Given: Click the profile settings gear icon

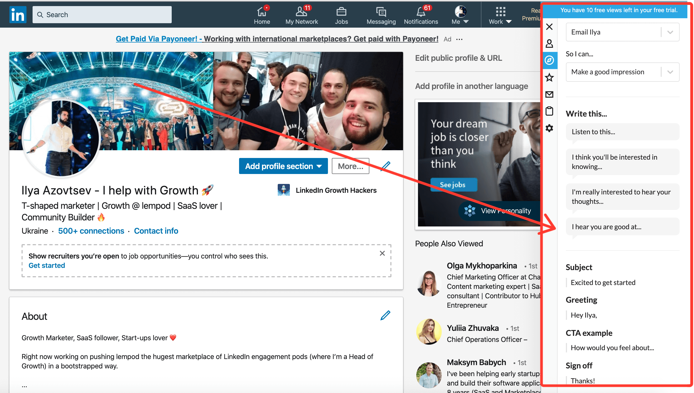Looking at the screenshot, I should [x=550, y=127].
